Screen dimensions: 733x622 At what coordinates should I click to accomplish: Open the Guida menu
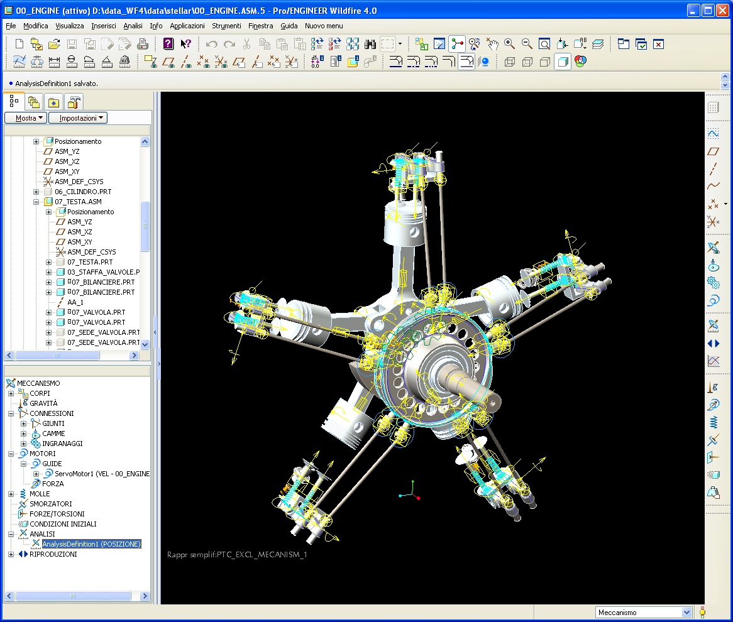289,26
